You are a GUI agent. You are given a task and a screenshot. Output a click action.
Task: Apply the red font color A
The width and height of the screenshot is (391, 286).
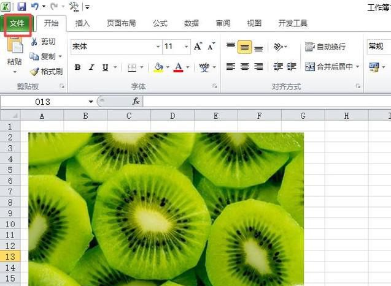click(x=178, y=67)
